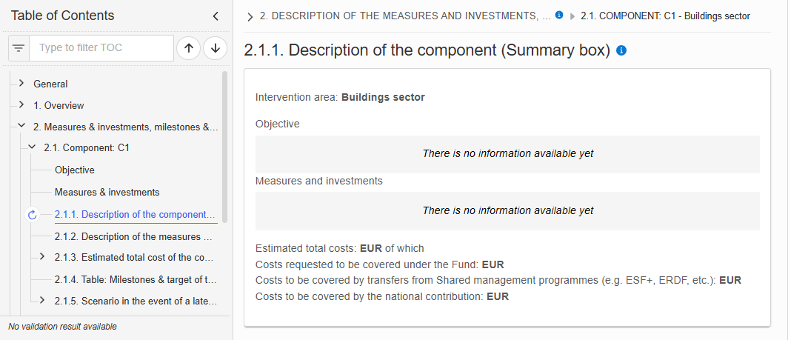The height and width of the screenshot is (340, 788).
Task: Open info icon next to Summary box heading
Action: [x=621, y=50]
